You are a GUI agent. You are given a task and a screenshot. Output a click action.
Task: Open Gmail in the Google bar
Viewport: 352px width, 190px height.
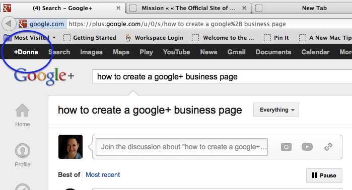click(x=236, y=52)
